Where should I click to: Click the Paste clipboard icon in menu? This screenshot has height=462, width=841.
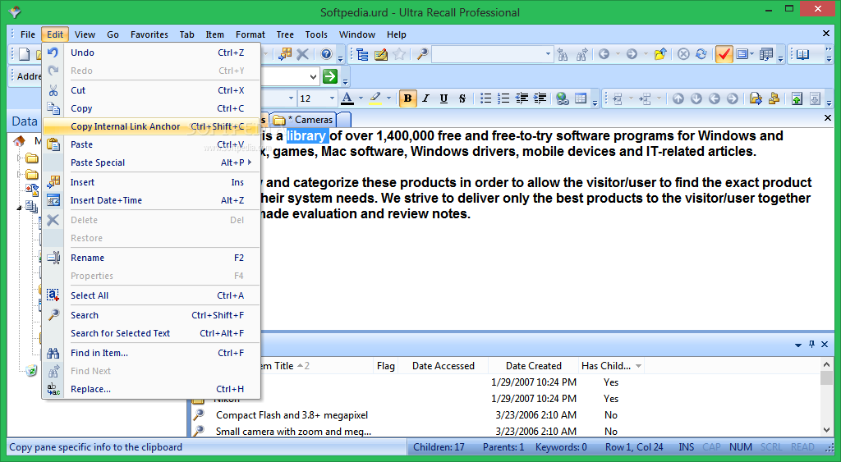coord(53,144)
